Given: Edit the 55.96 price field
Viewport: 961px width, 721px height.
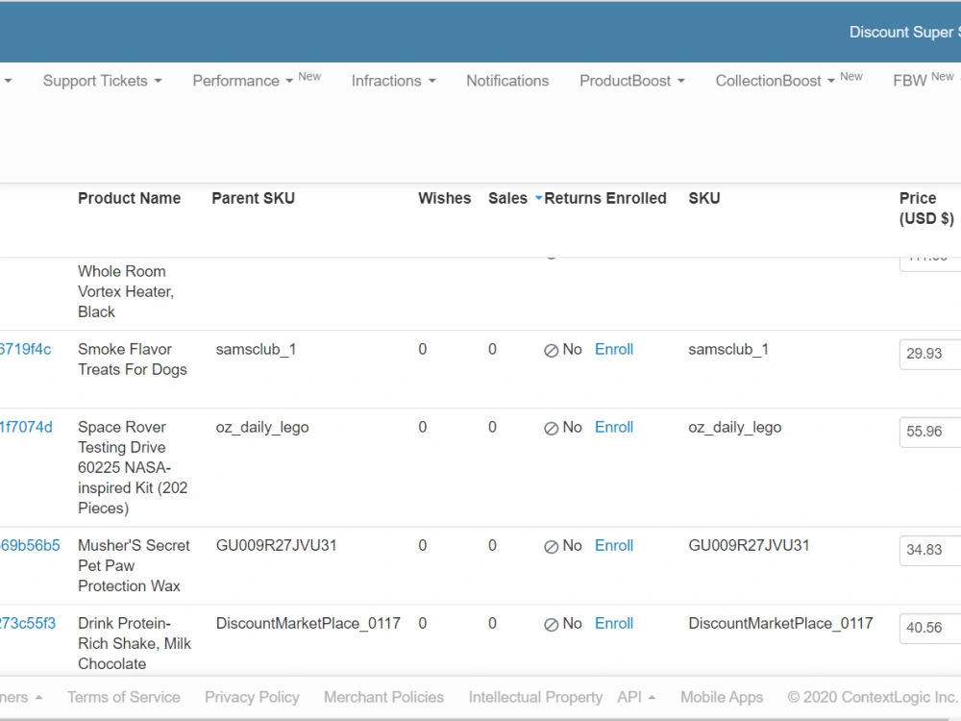Looking at the screenshot, I should pos(929,432).
